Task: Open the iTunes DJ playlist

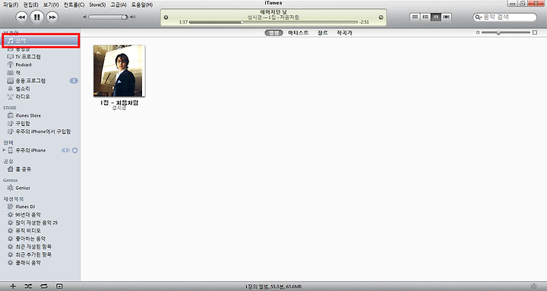Action: pos(41,207)
